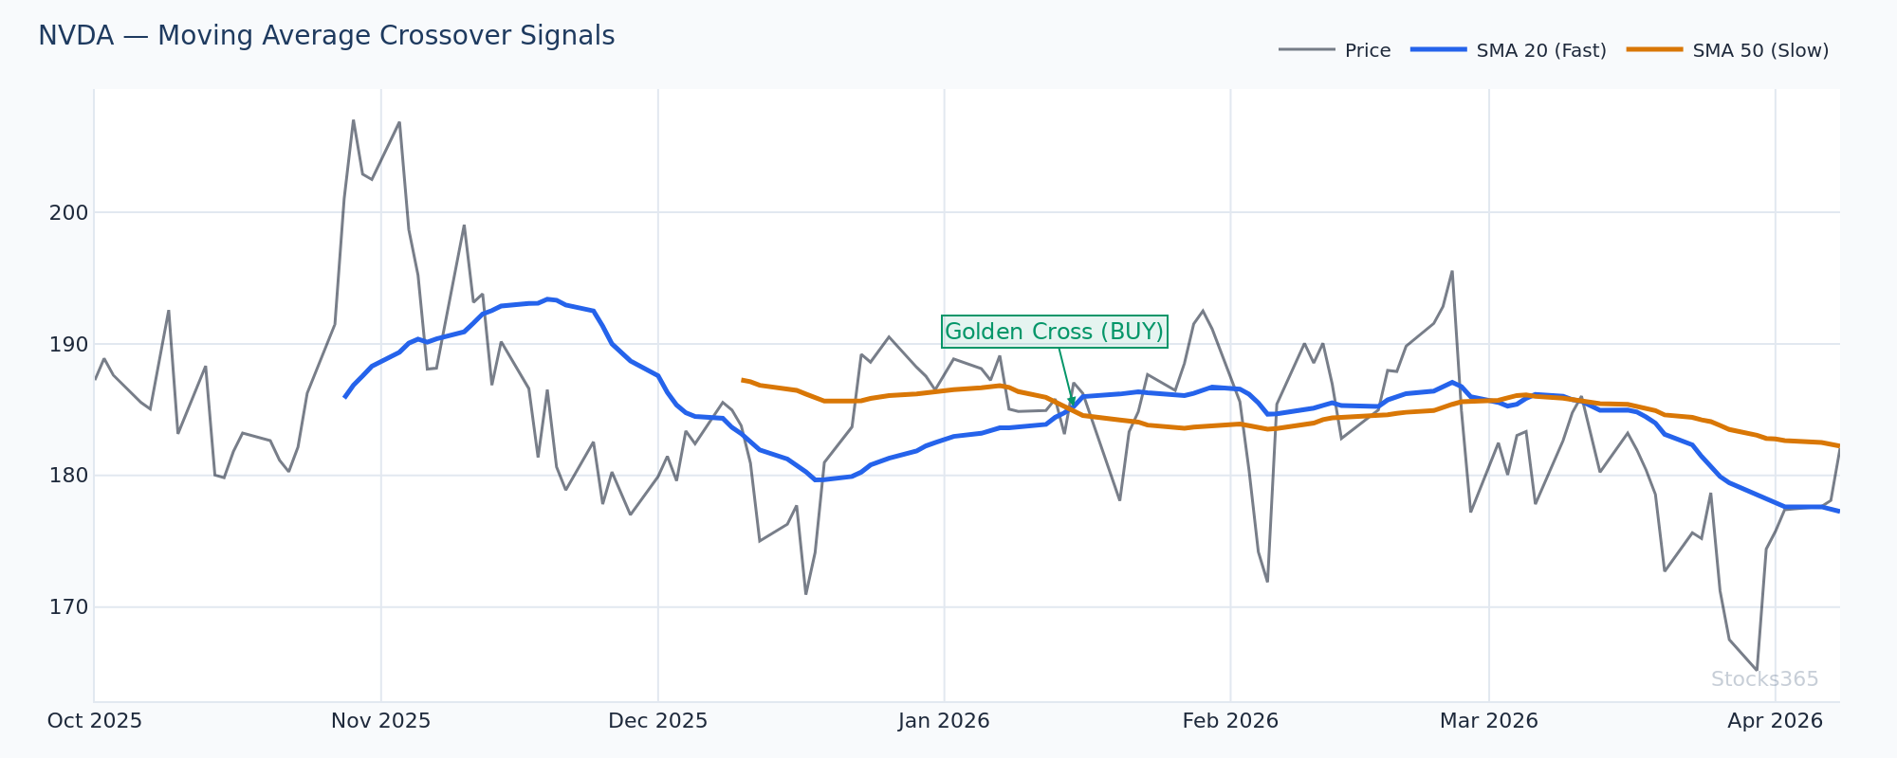
Task: Click the 200 y-axis tick label
Action: [68, 213]
